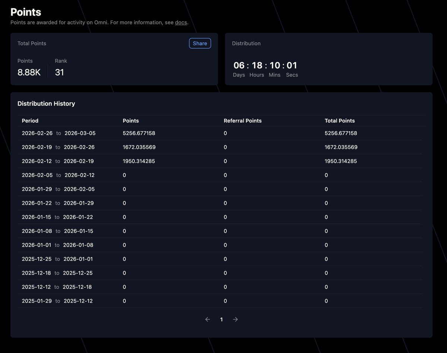Click the 8.88K points value
This screenshot has width=447, height=353.
coord(29,72)
